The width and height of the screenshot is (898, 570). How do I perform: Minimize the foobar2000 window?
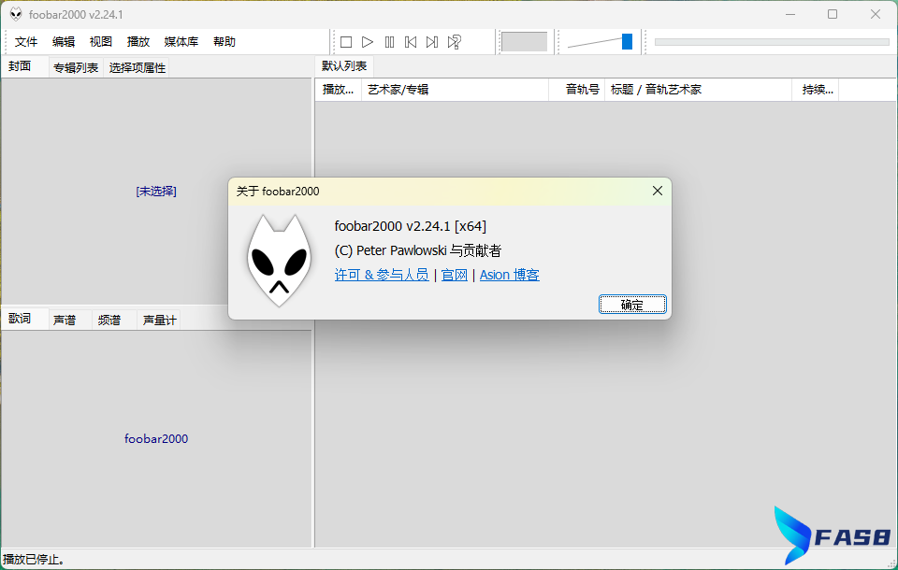pyautogui.click(x=790, y=14)
